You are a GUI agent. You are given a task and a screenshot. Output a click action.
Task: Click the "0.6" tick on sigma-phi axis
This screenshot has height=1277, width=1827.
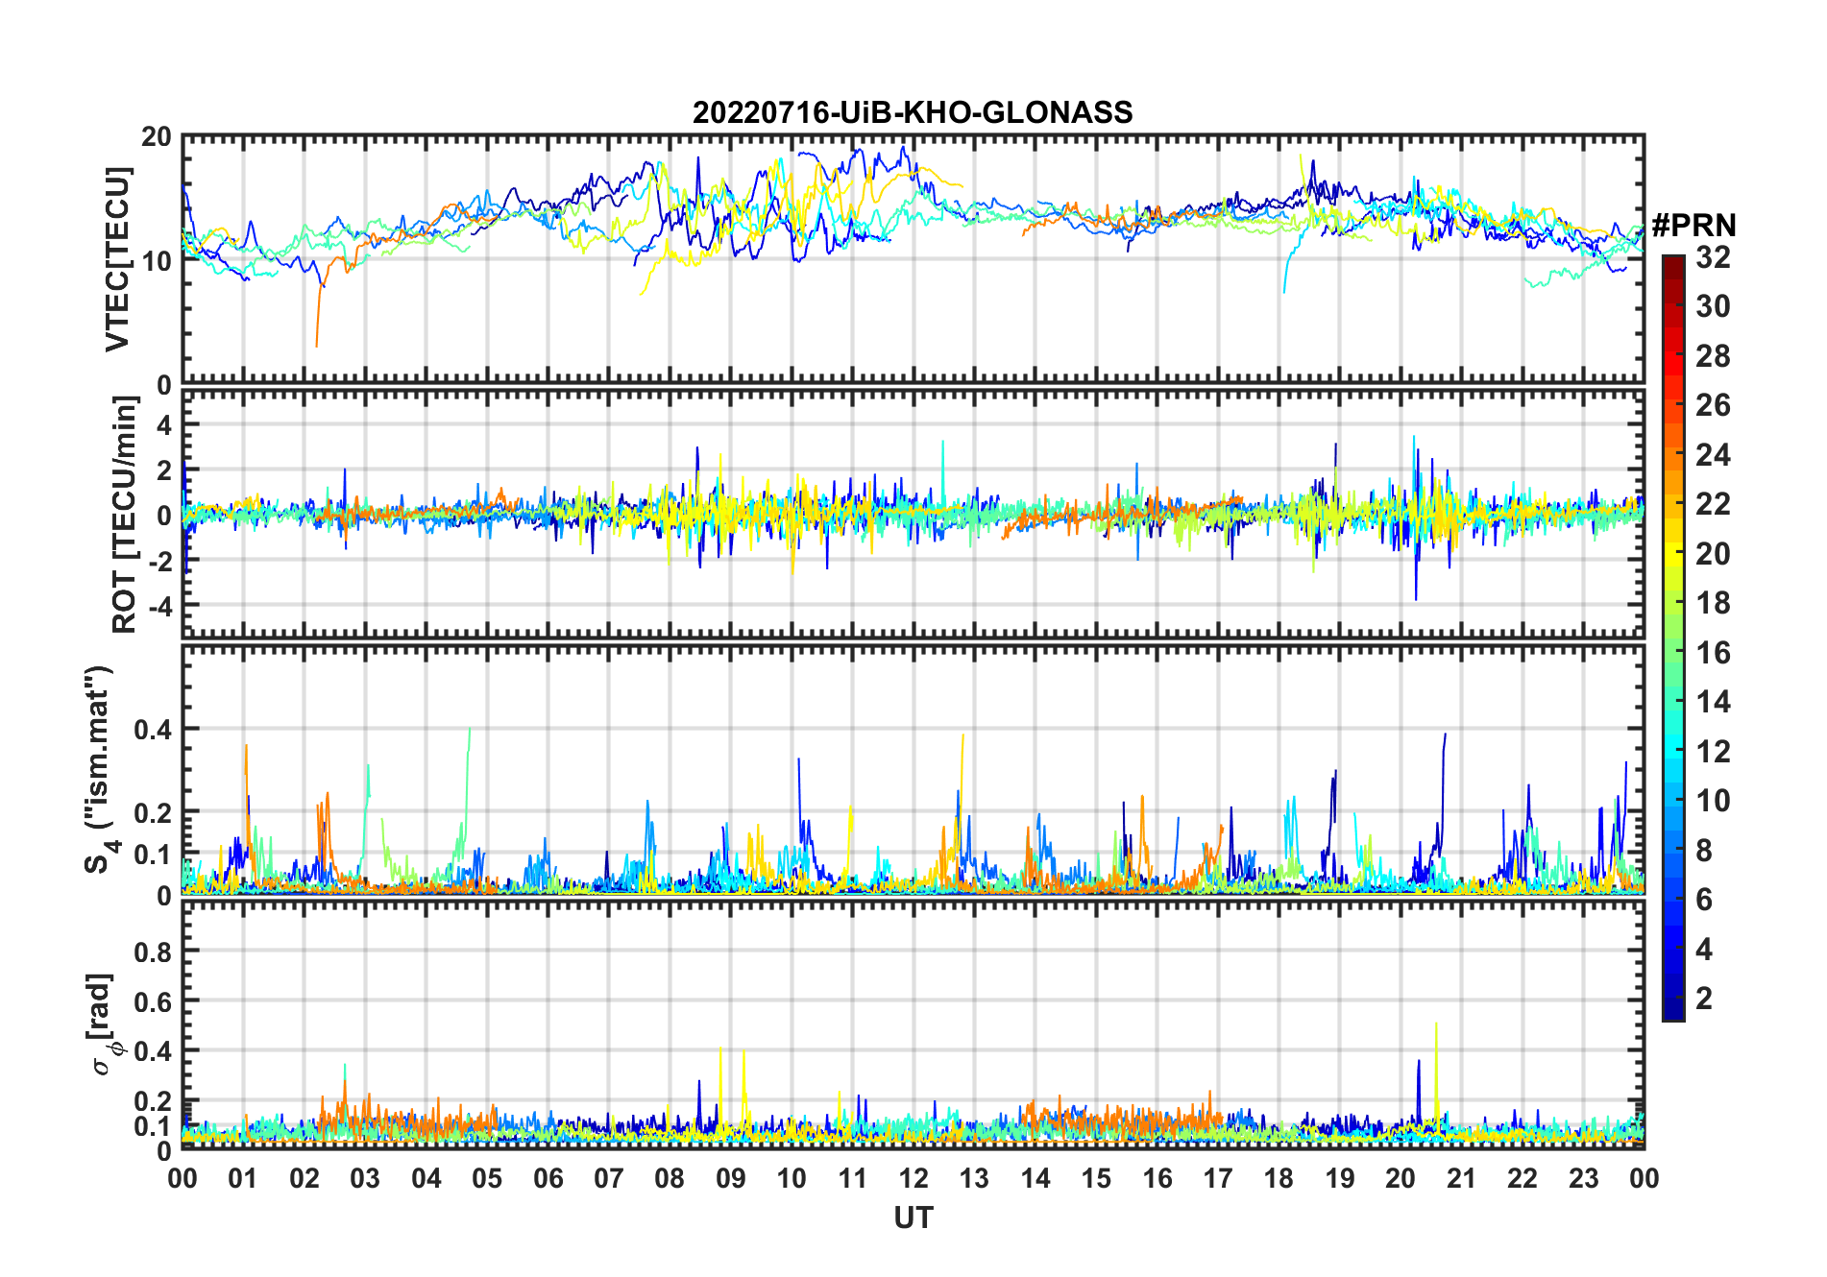pyautogui.click(x=154, y=1001)
